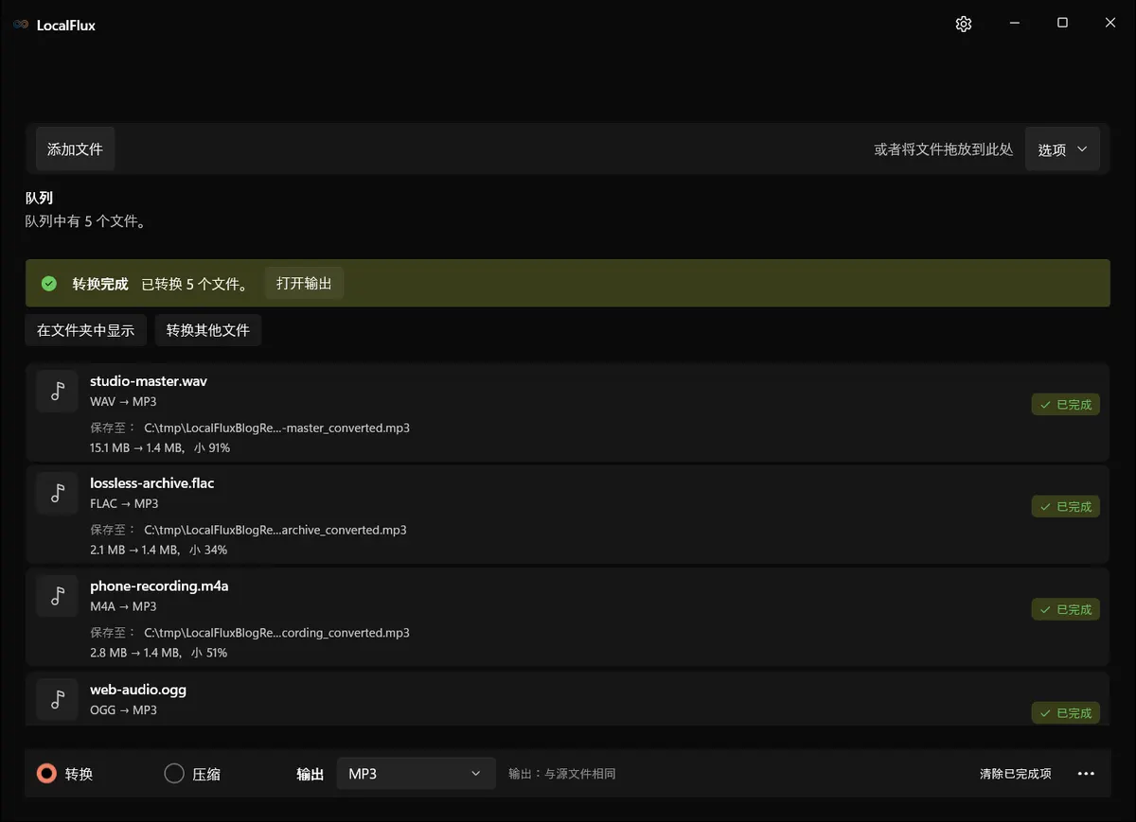This screenshot has height=822, width=1136.
Task: Click the saved path ending in -master_converted.mp3
Action: [276, 428]
